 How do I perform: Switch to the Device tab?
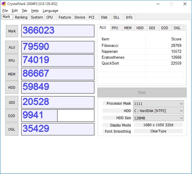pos(80,17)
